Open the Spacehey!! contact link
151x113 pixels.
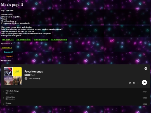[x=8, y=52]
